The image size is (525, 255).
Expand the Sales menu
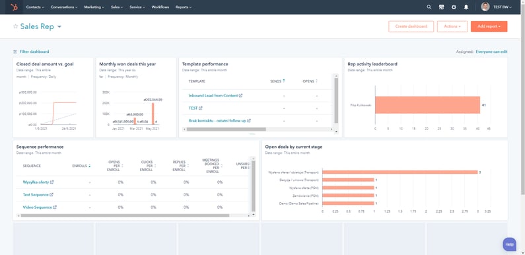click(117, 7)
